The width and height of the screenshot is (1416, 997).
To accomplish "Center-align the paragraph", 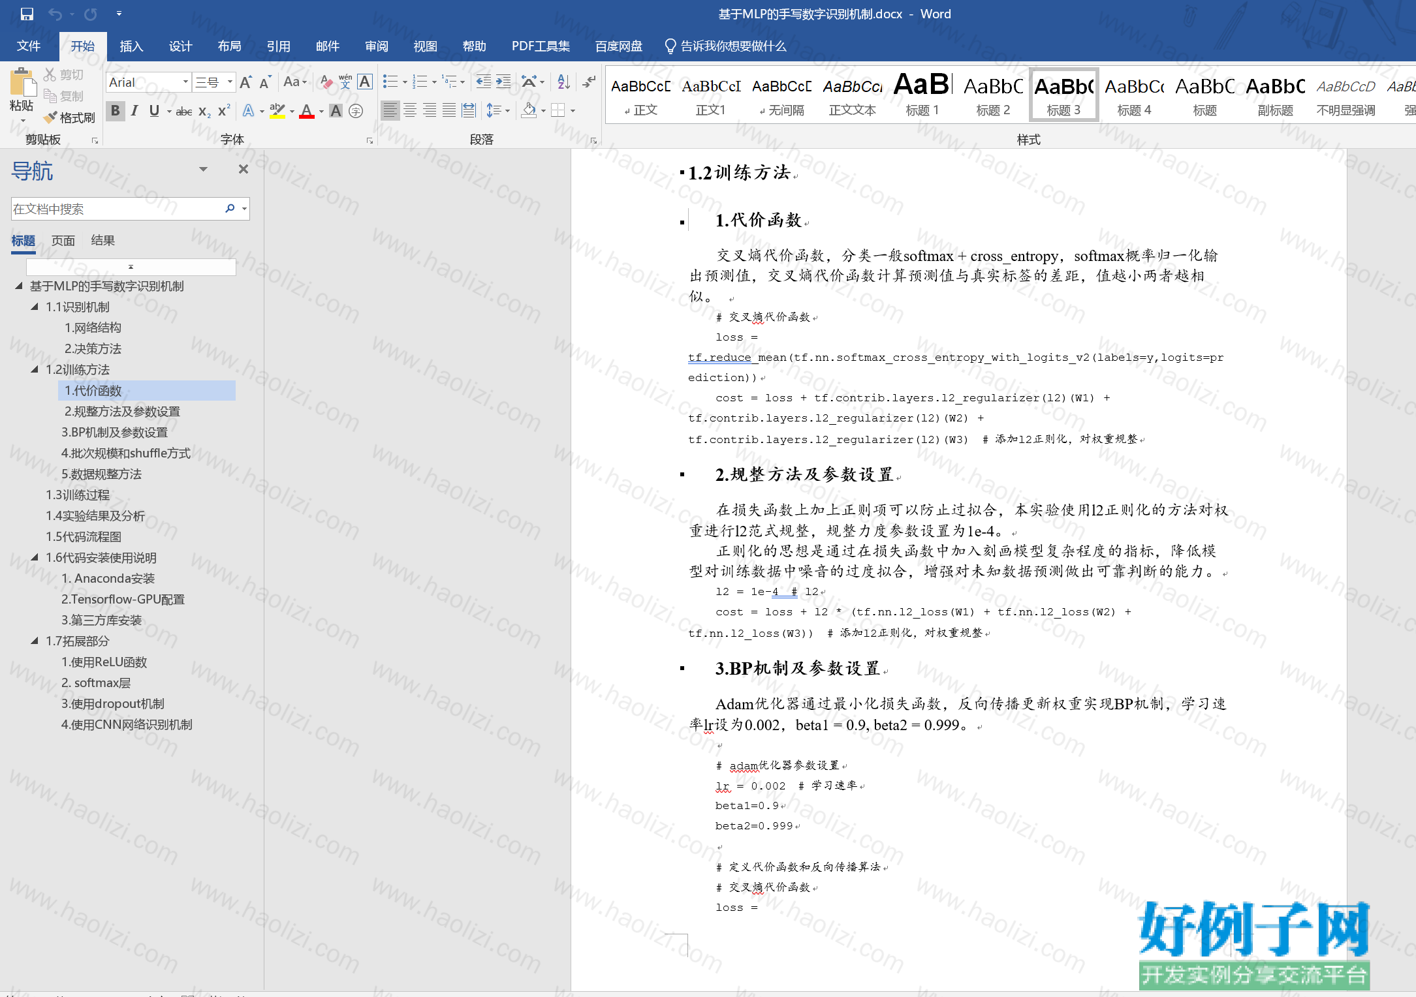I will point(410,111).
